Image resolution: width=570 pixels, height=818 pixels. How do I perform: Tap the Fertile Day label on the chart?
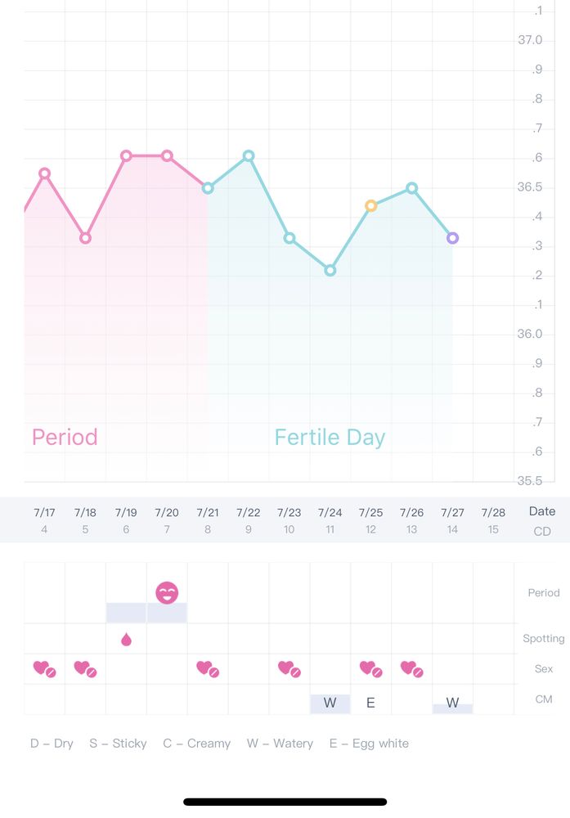[330, 438]
